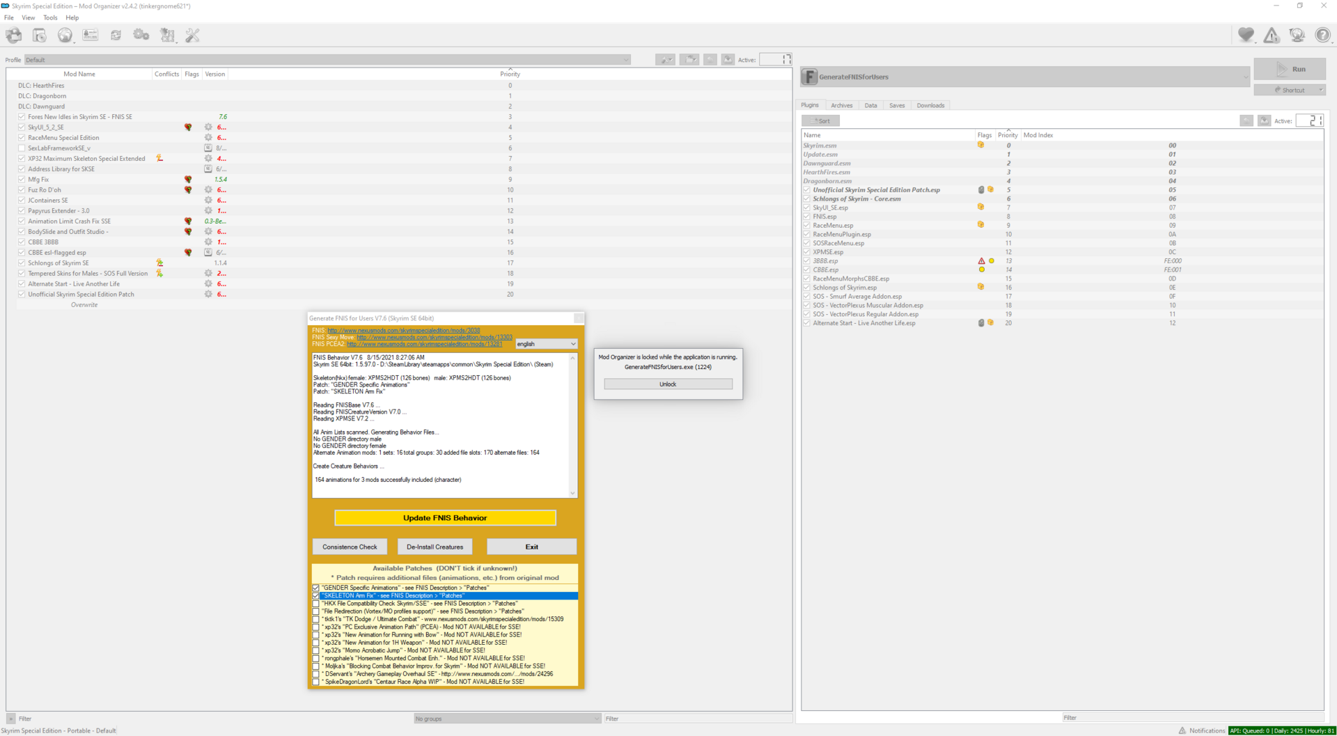Image resolution: width=1337 pixels, height=736 pixels.
Task: Expand the Shortcut dropdown arrow
Action: pos(1320,90)
